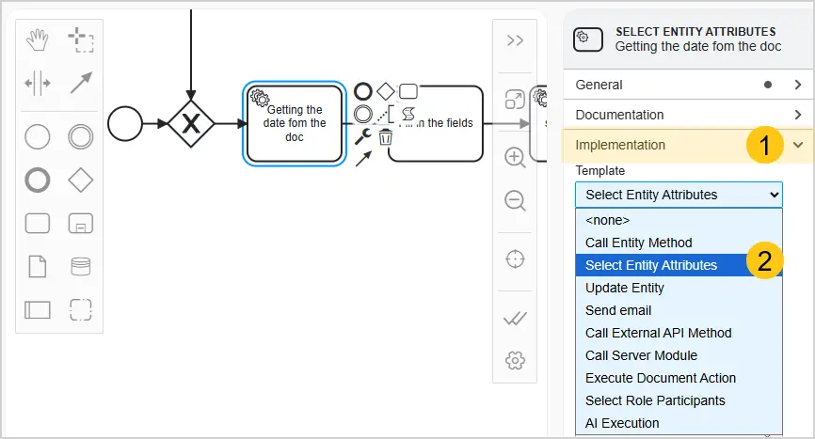Create a gateway from palette

coord(81,180)
